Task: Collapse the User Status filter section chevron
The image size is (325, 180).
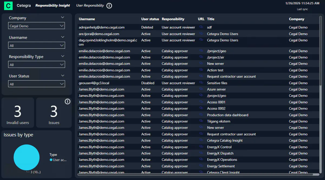Action: pyautogui.click(x=63, y=76)
